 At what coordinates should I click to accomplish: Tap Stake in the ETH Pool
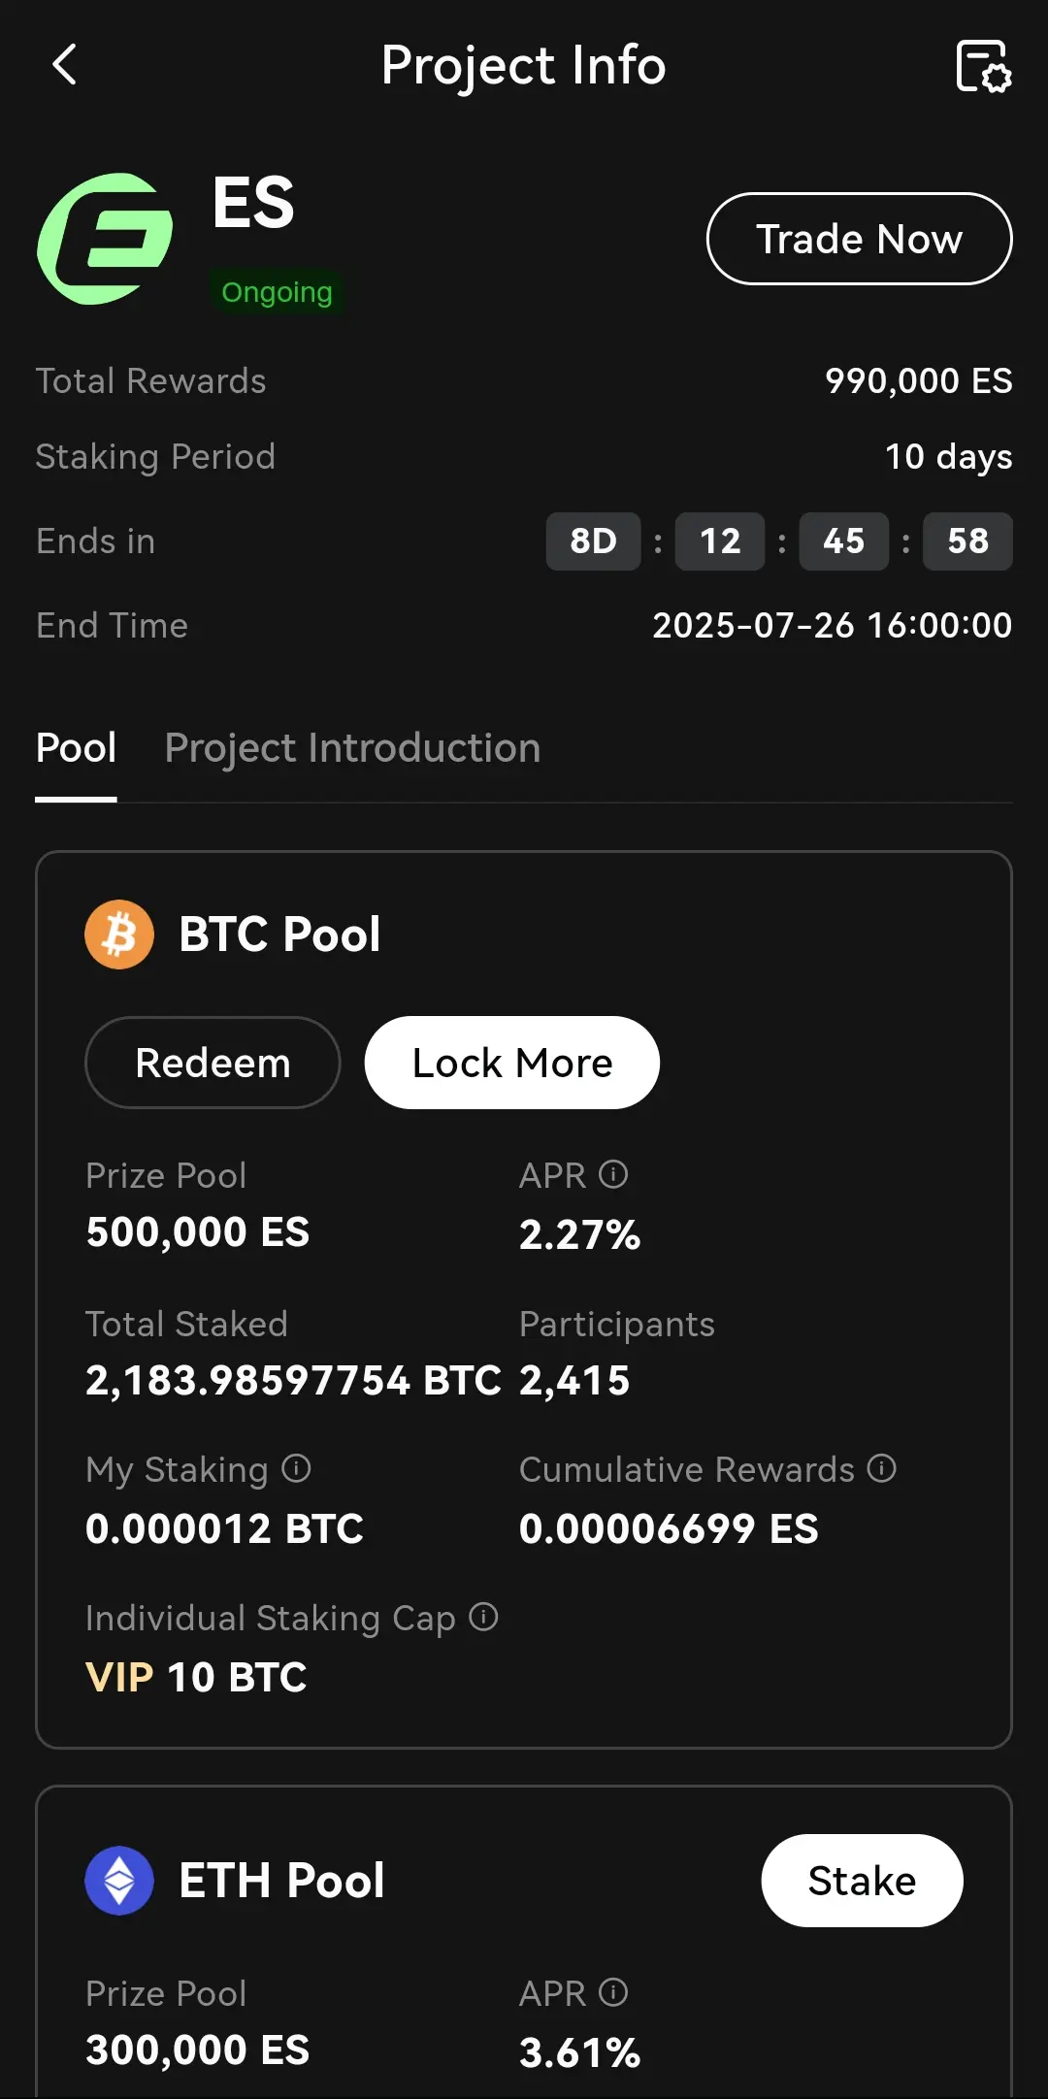[863, 1881]
